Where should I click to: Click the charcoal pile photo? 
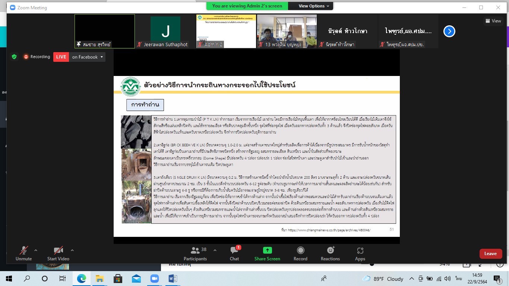136,132
